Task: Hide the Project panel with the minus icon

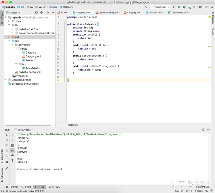Action: click(53, 13)
